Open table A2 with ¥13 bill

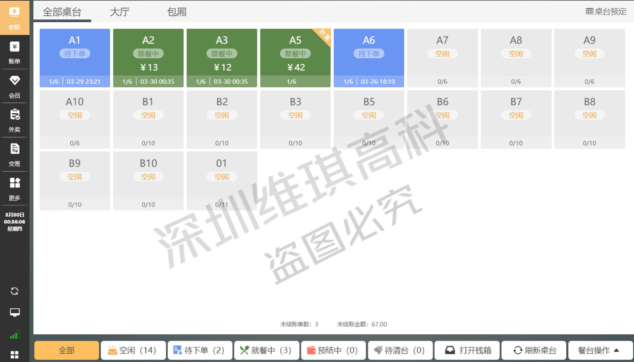(x=148, y=58)
